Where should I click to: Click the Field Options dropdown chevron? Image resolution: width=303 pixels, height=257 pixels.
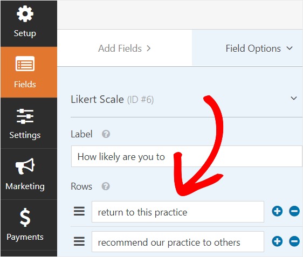[x=290, y=48]
